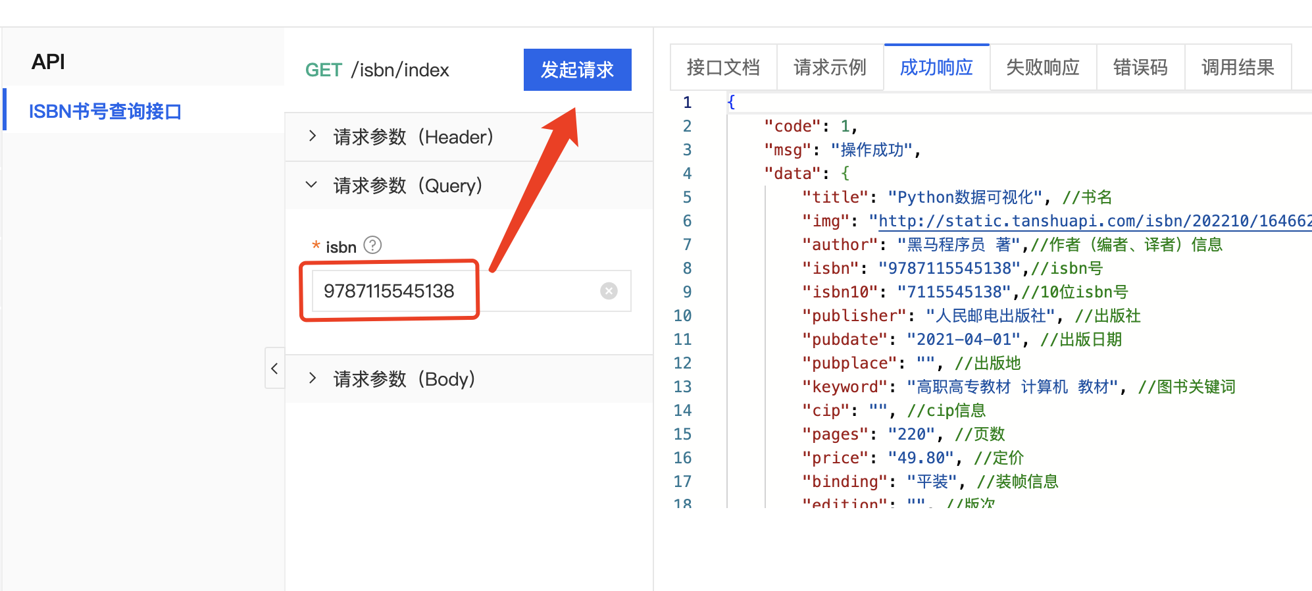Click the 发起请求 button

pos(577,69)
